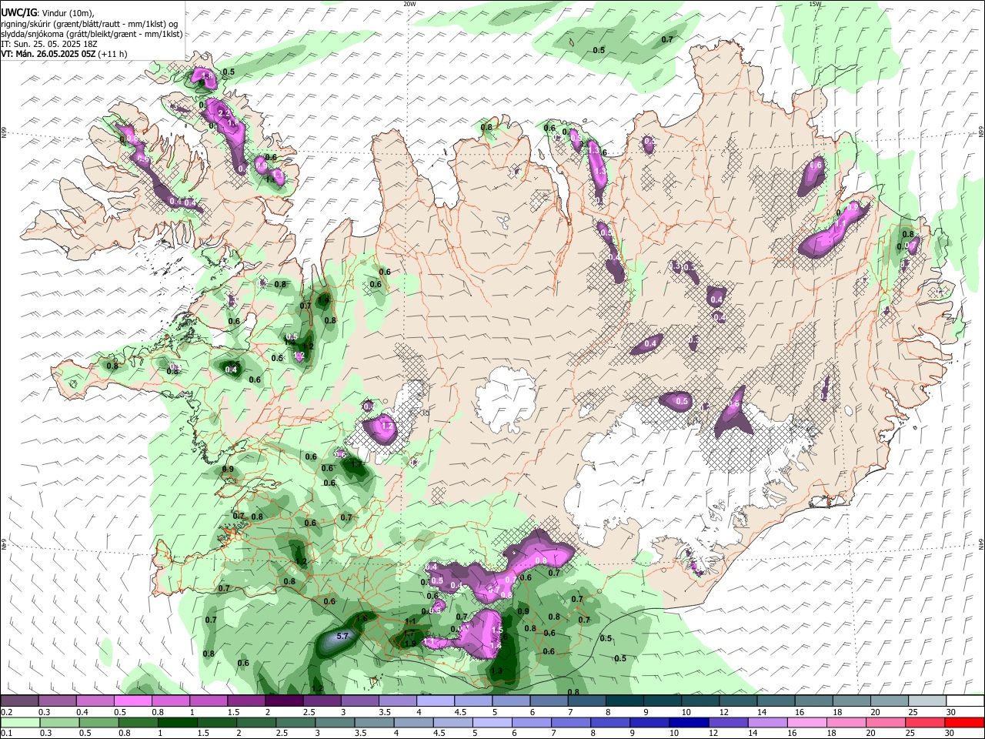The image size is (985, 739).
Task: Click the 2.5 label under the rain legend
Action: (282, 734)
